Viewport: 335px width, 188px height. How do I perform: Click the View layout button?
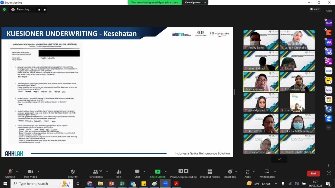[x=315, y=9]
